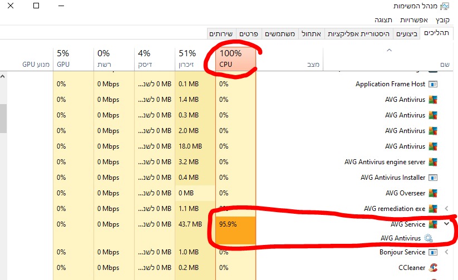Screen dimensions: 458x280
Task: Select the AVG Antivirus Installer name
Action: tap(393, 178)
